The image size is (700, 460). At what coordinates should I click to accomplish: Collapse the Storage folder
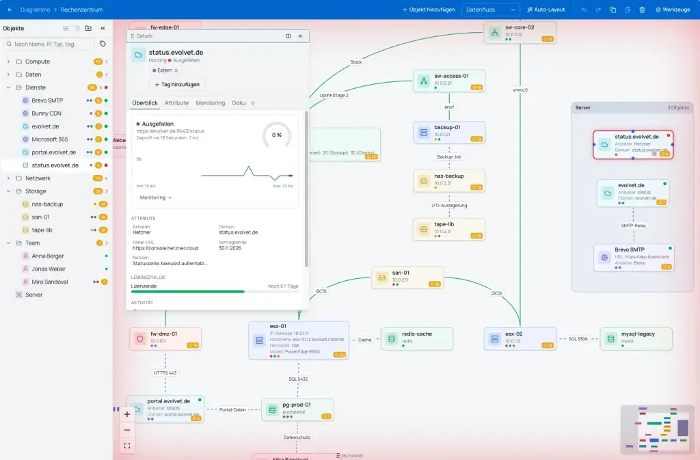click(8, 191)
